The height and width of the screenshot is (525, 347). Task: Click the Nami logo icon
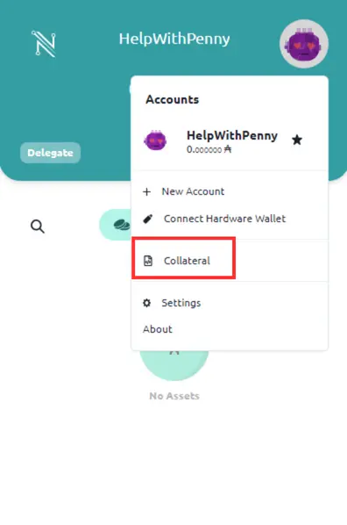tap(44, 44)
